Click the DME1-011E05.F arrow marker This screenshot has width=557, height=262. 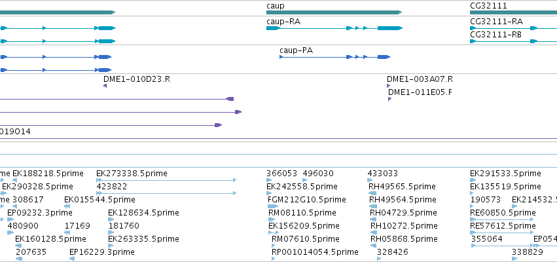389,99
